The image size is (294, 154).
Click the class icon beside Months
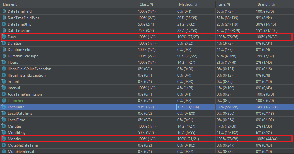click(4, 139)
